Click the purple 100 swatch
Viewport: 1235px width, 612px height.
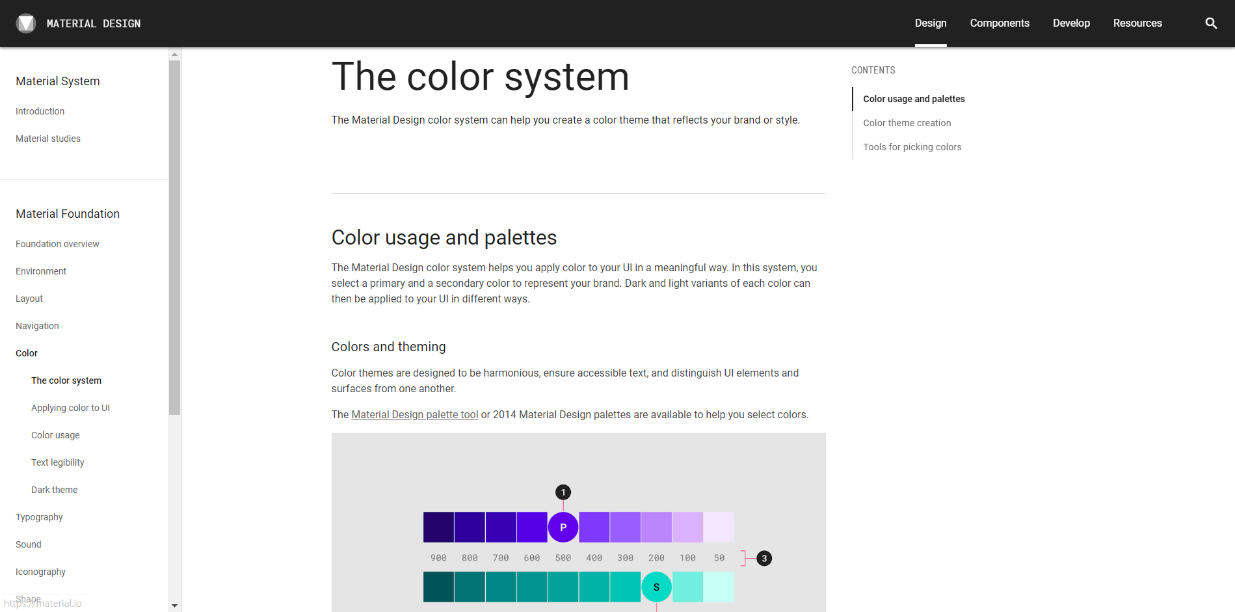pyautogui.click(x=687, y=527)
